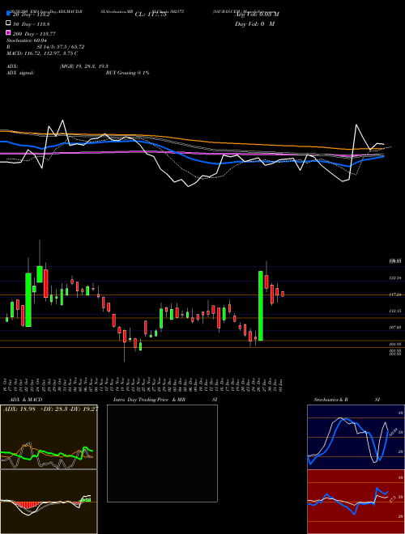
Task: Click the 'MACD: 116.72, 112.97, 3.75 C' line
Action: [42, 53]
